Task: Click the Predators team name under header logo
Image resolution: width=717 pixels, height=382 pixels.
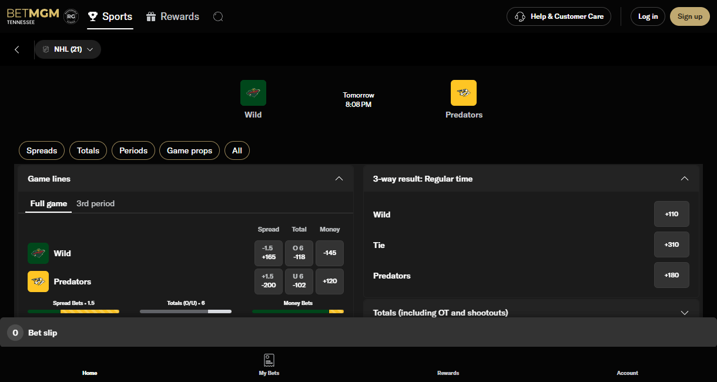Action: point(464,115)
